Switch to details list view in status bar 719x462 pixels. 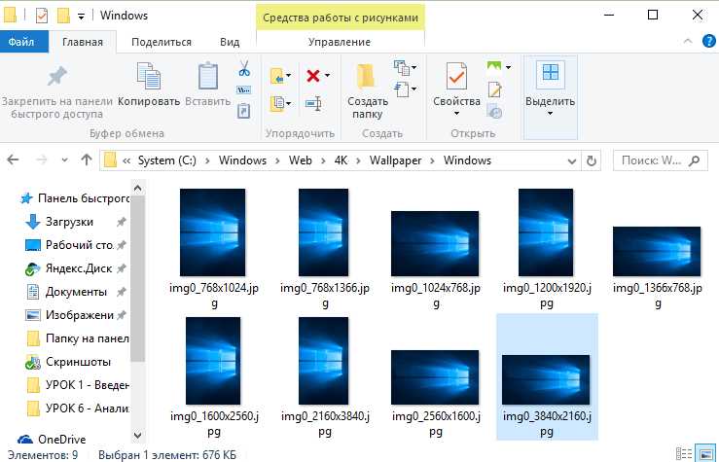tap(684, 454)
